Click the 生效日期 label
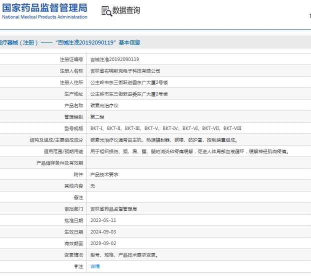Image resolution: width=311 pixels, height=276 pixels. click(x=73, y=232)
